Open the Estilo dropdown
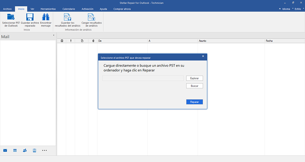The image size is (305, 162). pyautogui.click(x=298, y=9)
